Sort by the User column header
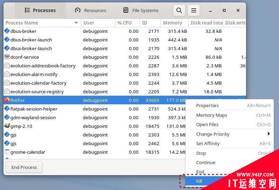 click(x=98, y=23)
